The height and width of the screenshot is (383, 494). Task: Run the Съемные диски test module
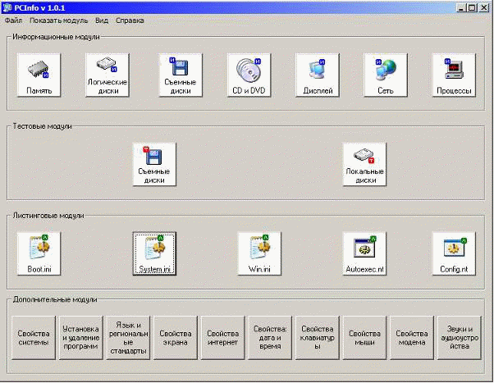154,164
